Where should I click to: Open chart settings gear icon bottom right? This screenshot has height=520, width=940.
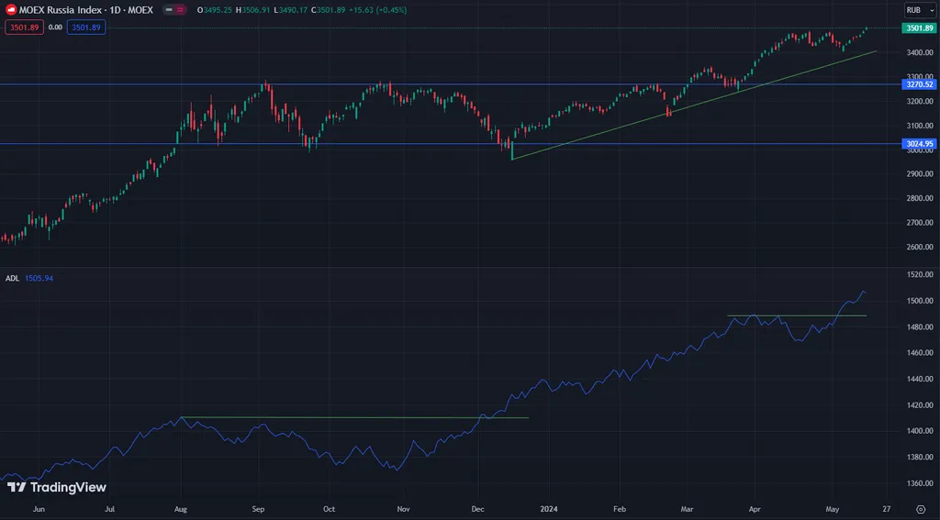click(x=921, y=509)
